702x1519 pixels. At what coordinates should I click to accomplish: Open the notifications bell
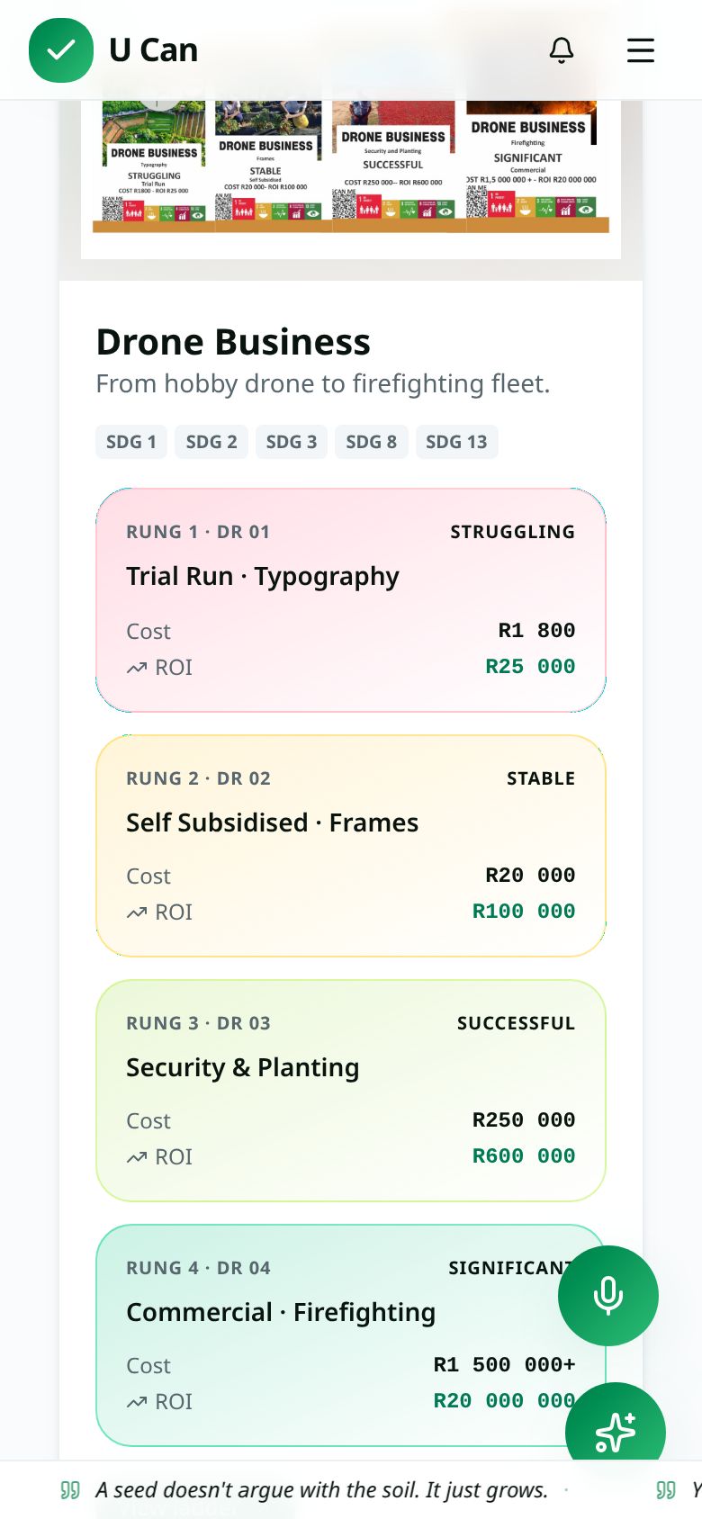click(562, 50)
